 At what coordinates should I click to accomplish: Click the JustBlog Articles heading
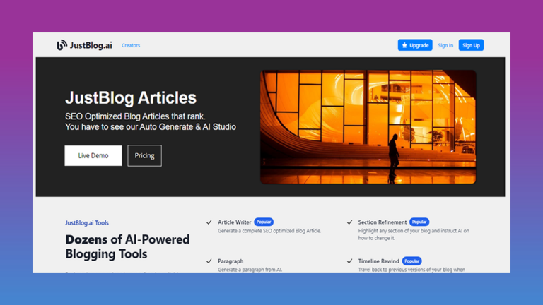tap(131, 98)
